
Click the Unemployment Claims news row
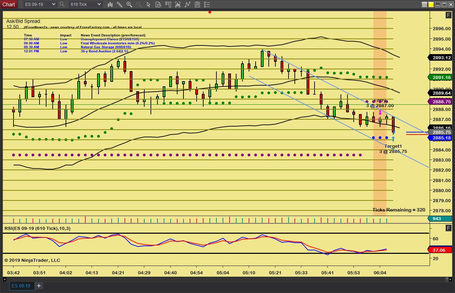coord(81,39)
